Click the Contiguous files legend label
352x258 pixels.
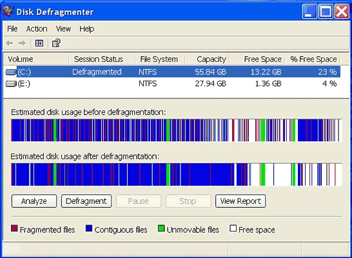121,230
